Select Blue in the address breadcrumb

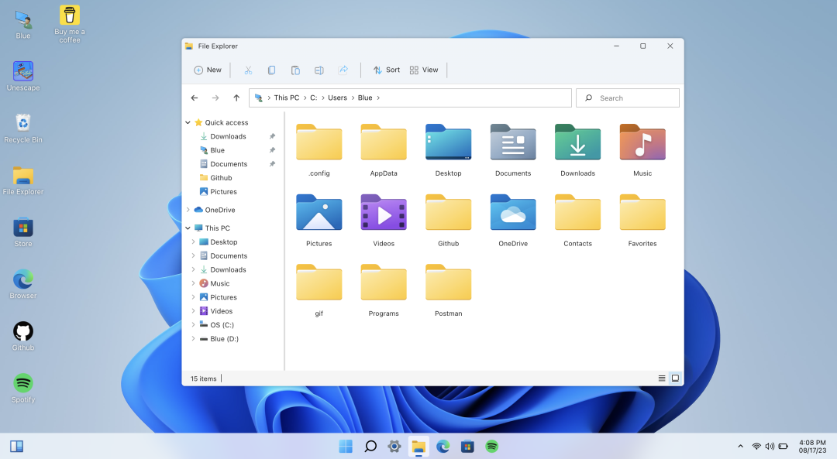coord(365,98)
